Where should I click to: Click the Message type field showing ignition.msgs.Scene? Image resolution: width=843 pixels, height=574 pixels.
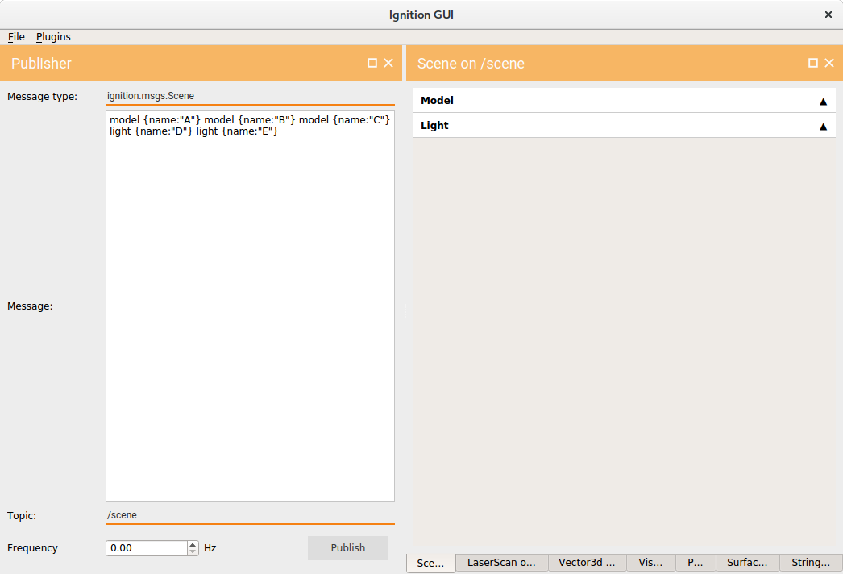[250, 95]
